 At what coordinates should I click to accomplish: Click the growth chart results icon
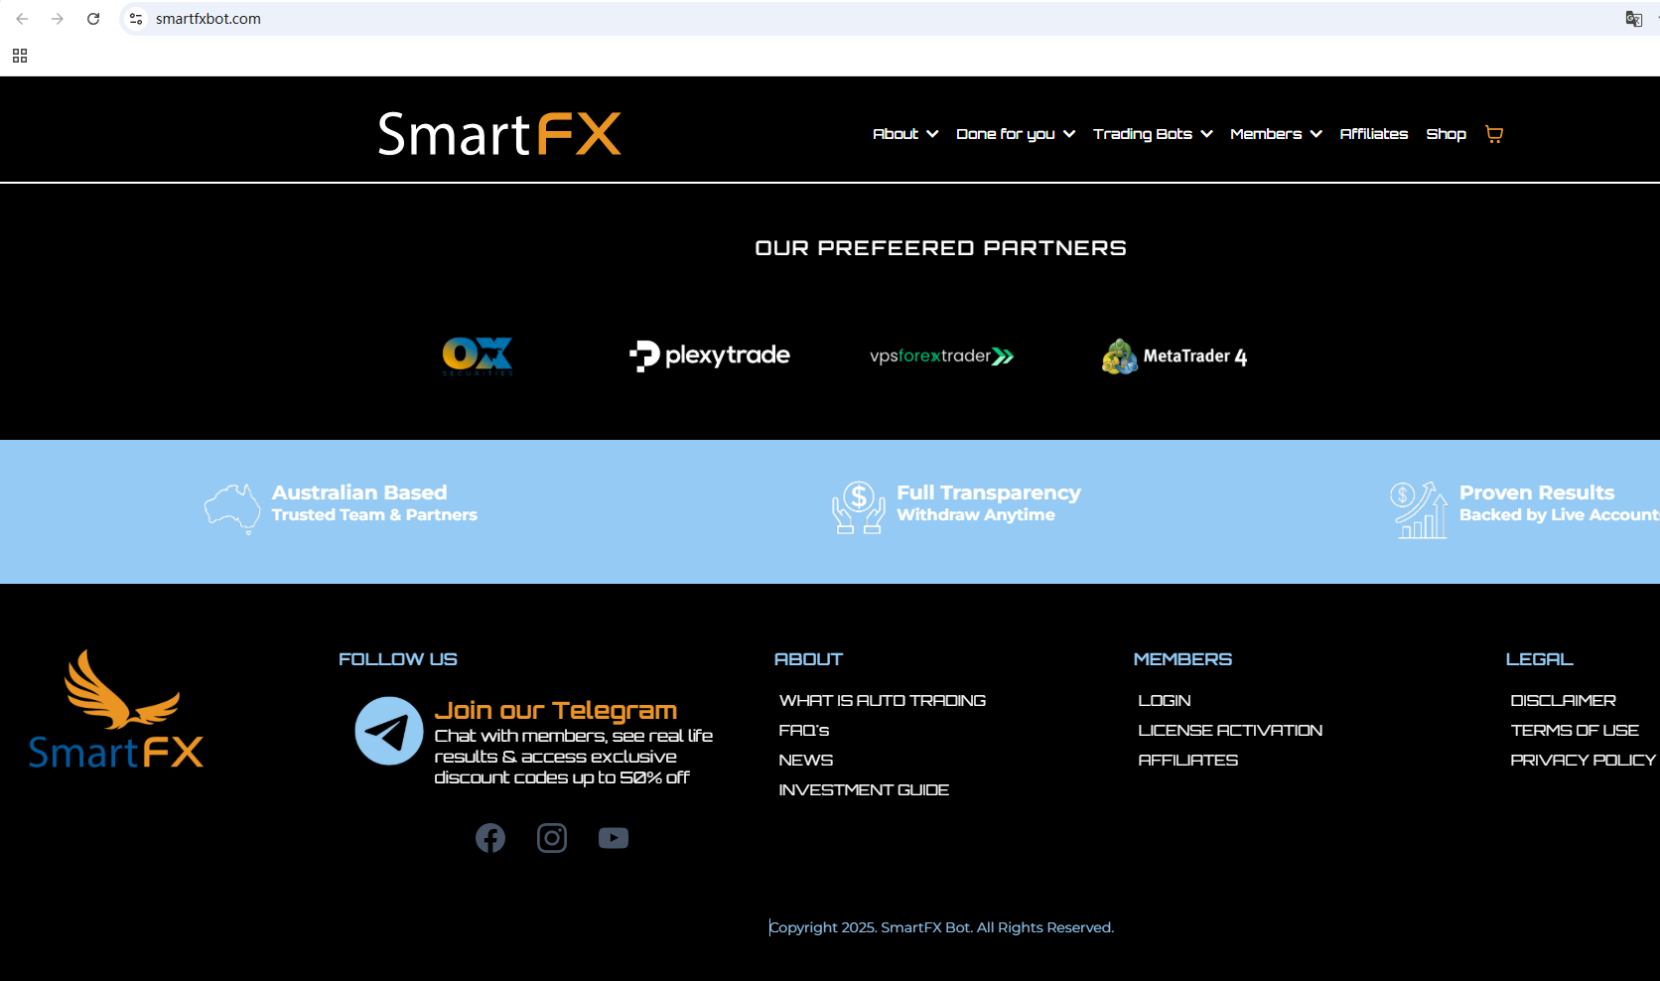coord(1420,509)
